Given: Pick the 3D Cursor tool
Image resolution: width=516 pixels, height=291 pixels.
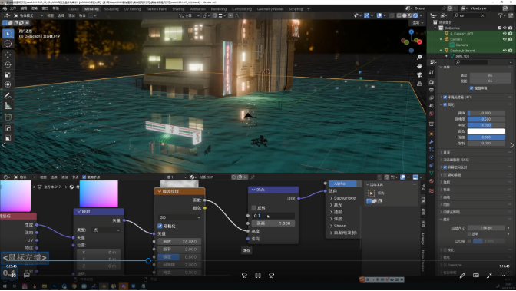Looking at the screenshot, I should 8,44.
